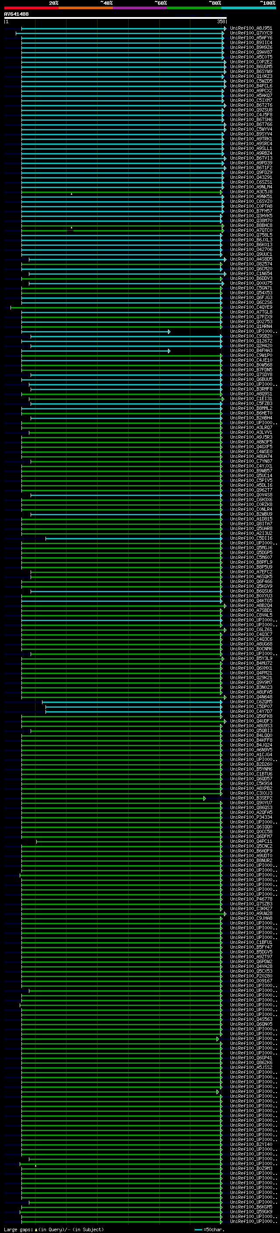Select hit label UniRef100_A9PCX2

coord(251,91)
